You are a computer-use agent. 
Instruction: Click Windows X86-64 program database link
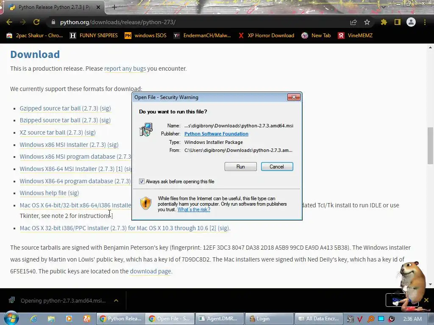75,181
